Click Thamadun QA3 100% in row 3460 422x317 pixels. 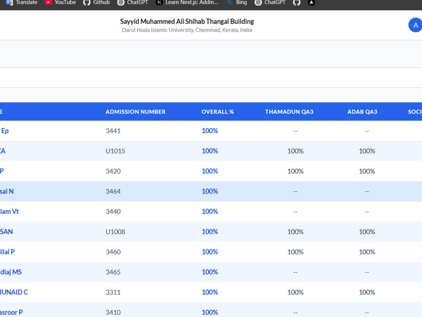click(x=295, y=252)
